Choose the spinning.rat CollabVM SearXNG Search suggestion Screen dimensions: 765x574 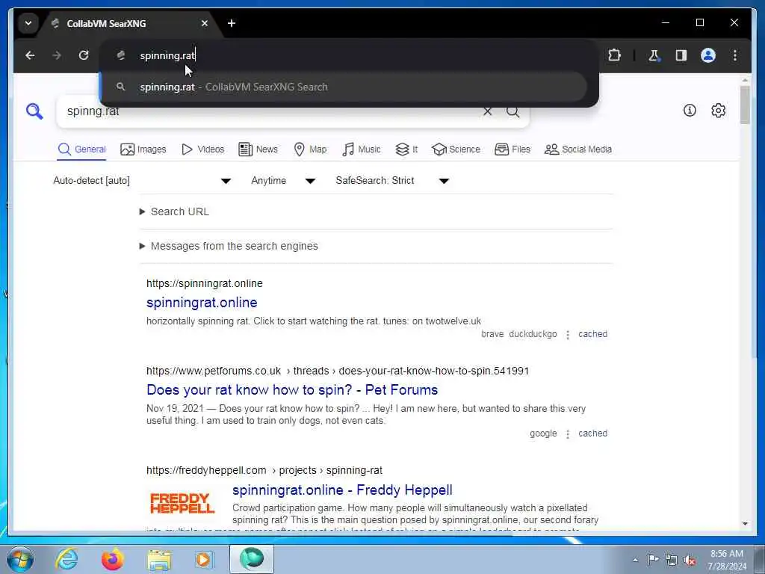[x=343, y=87]
